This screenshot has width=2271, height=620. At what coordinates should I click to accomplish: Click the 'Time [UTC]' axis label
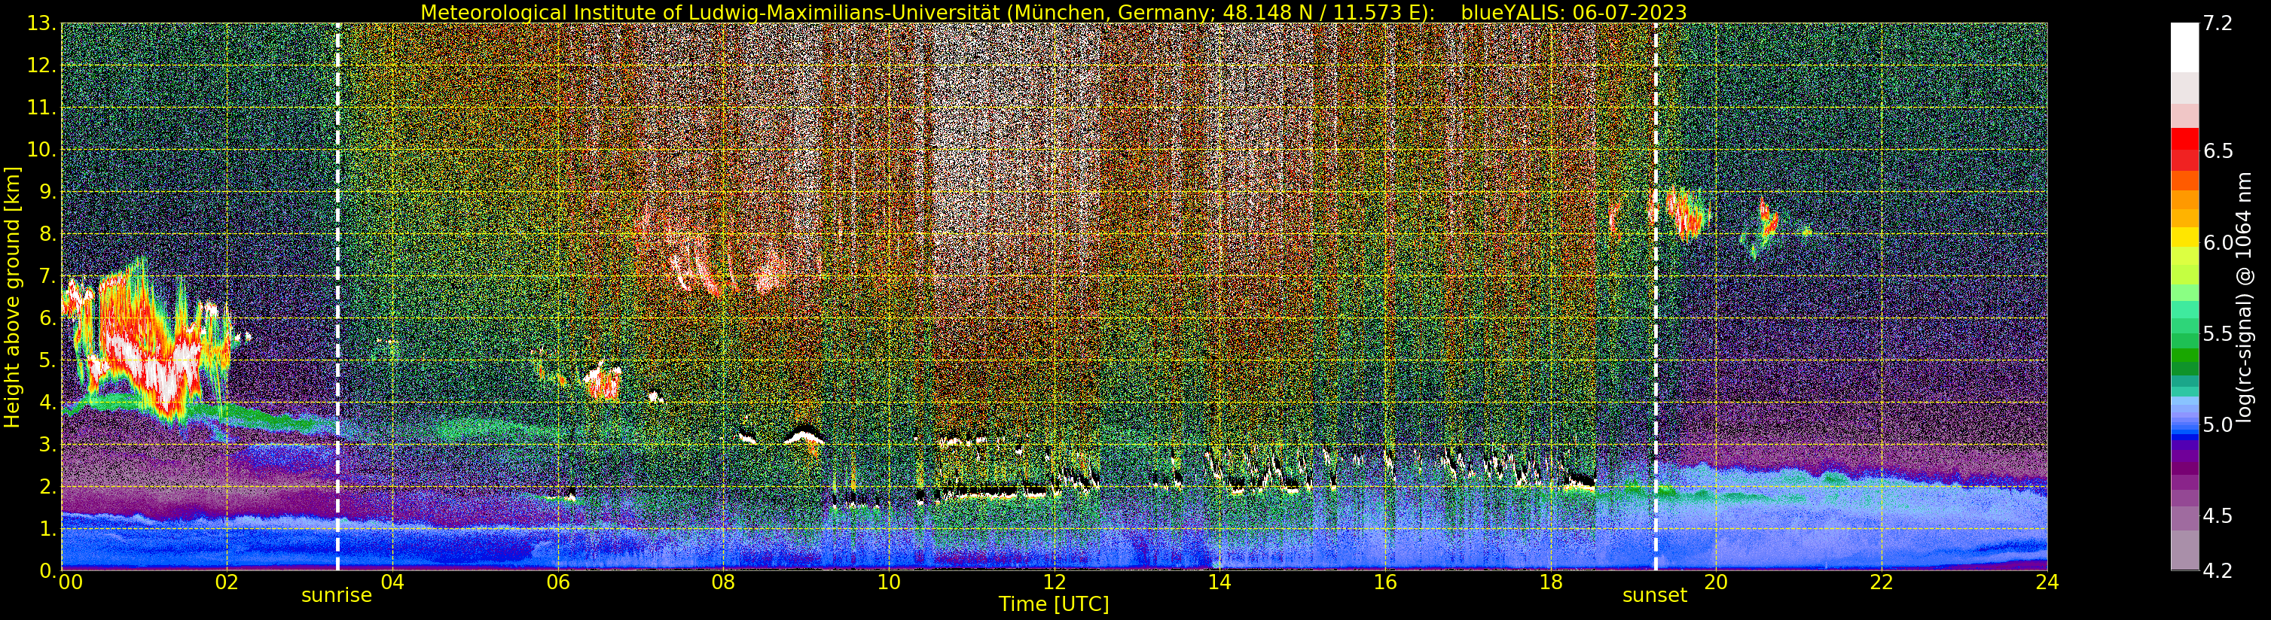tap(1054, 604)
